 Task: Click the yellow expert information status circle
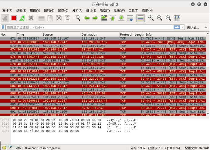[x=4, y=148]
